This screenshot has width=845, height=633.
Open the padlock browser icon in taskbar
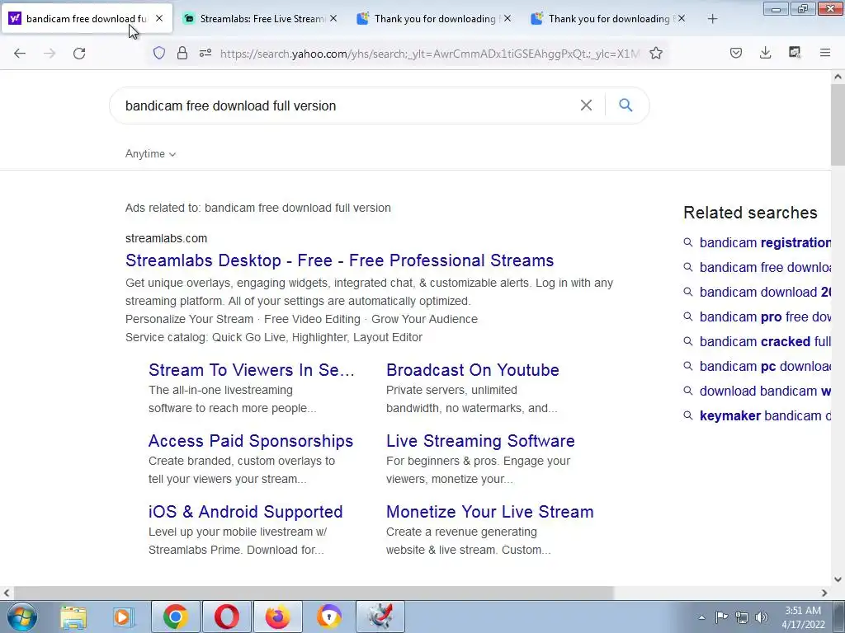(328, 617)
